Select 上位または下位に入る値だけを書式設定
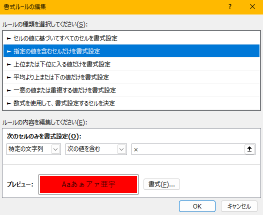The width and height of the screenshot is (263, 215). pos(131,64)
